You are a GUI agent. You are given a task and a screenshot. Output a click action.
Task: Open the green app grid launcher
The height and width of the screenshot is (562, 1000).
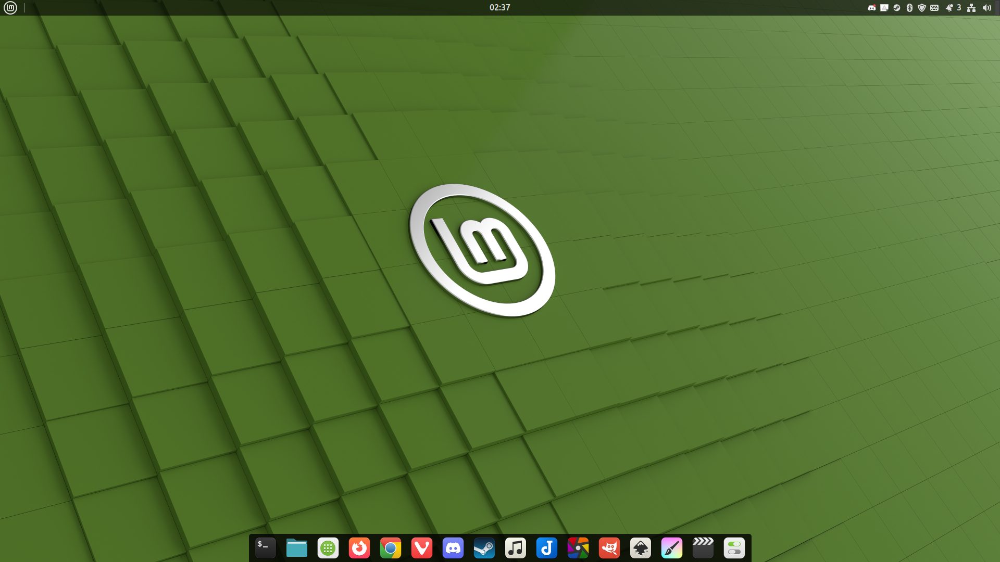[x=328, y=548]
